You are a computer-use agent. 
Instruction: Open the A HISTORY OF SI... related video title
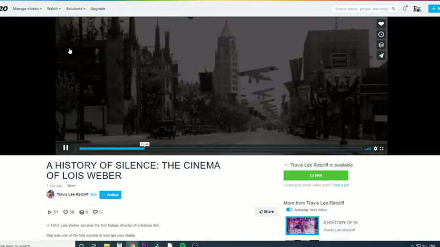[x=342, y=223]
